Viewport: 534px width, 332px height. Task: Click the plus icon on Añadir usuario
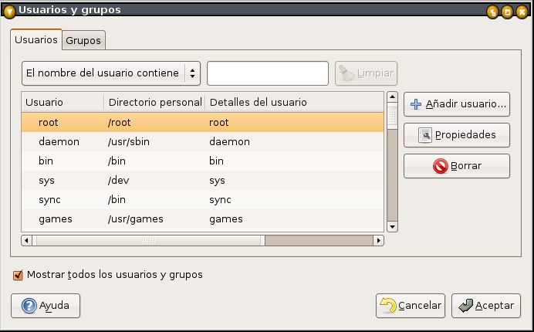(416, 103)
